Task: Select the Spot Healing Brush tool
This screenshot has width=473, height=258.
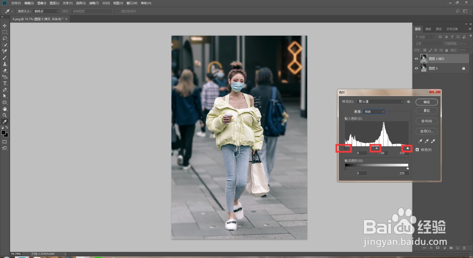Action: pos(5,51)
